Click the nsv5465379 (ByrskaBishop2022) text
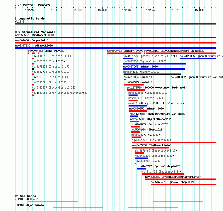223x211 pixels. tap(54, 87)
